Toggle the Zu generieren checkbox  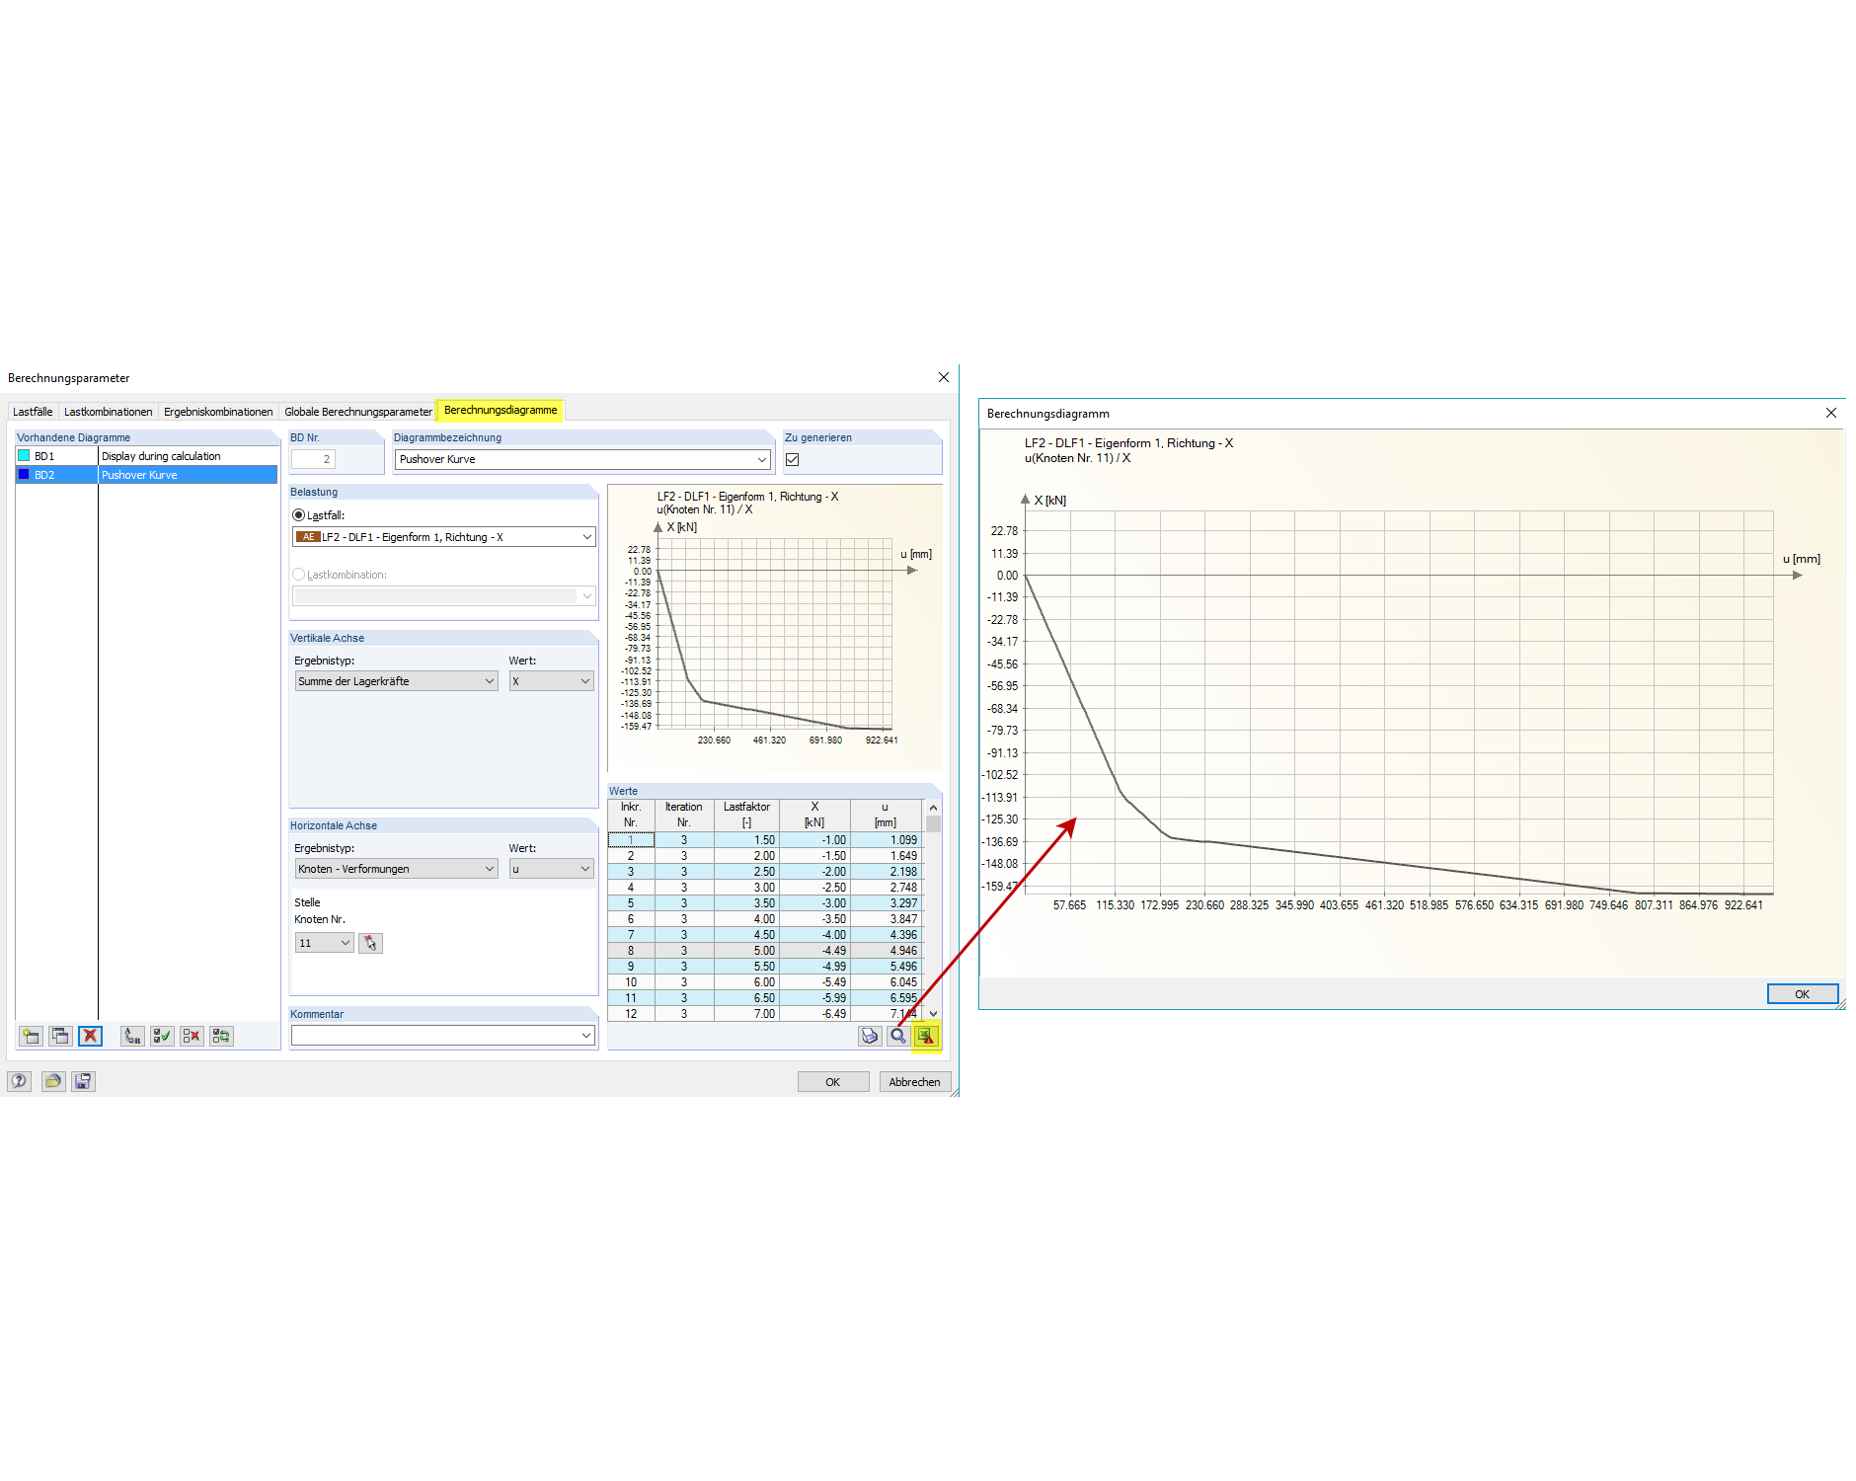792,459
